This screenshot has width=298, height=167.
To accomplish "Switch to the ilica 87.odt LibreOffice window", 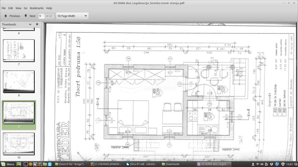I will (x=142, y=164).
